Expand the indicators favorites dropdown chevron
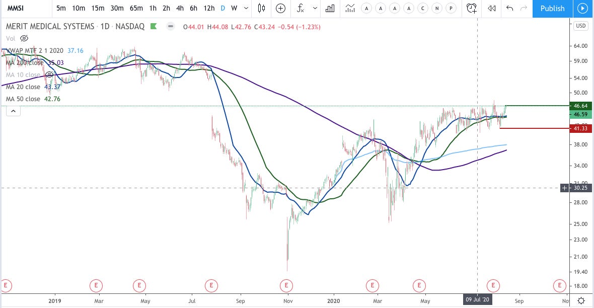 click(x=315, y=9)
